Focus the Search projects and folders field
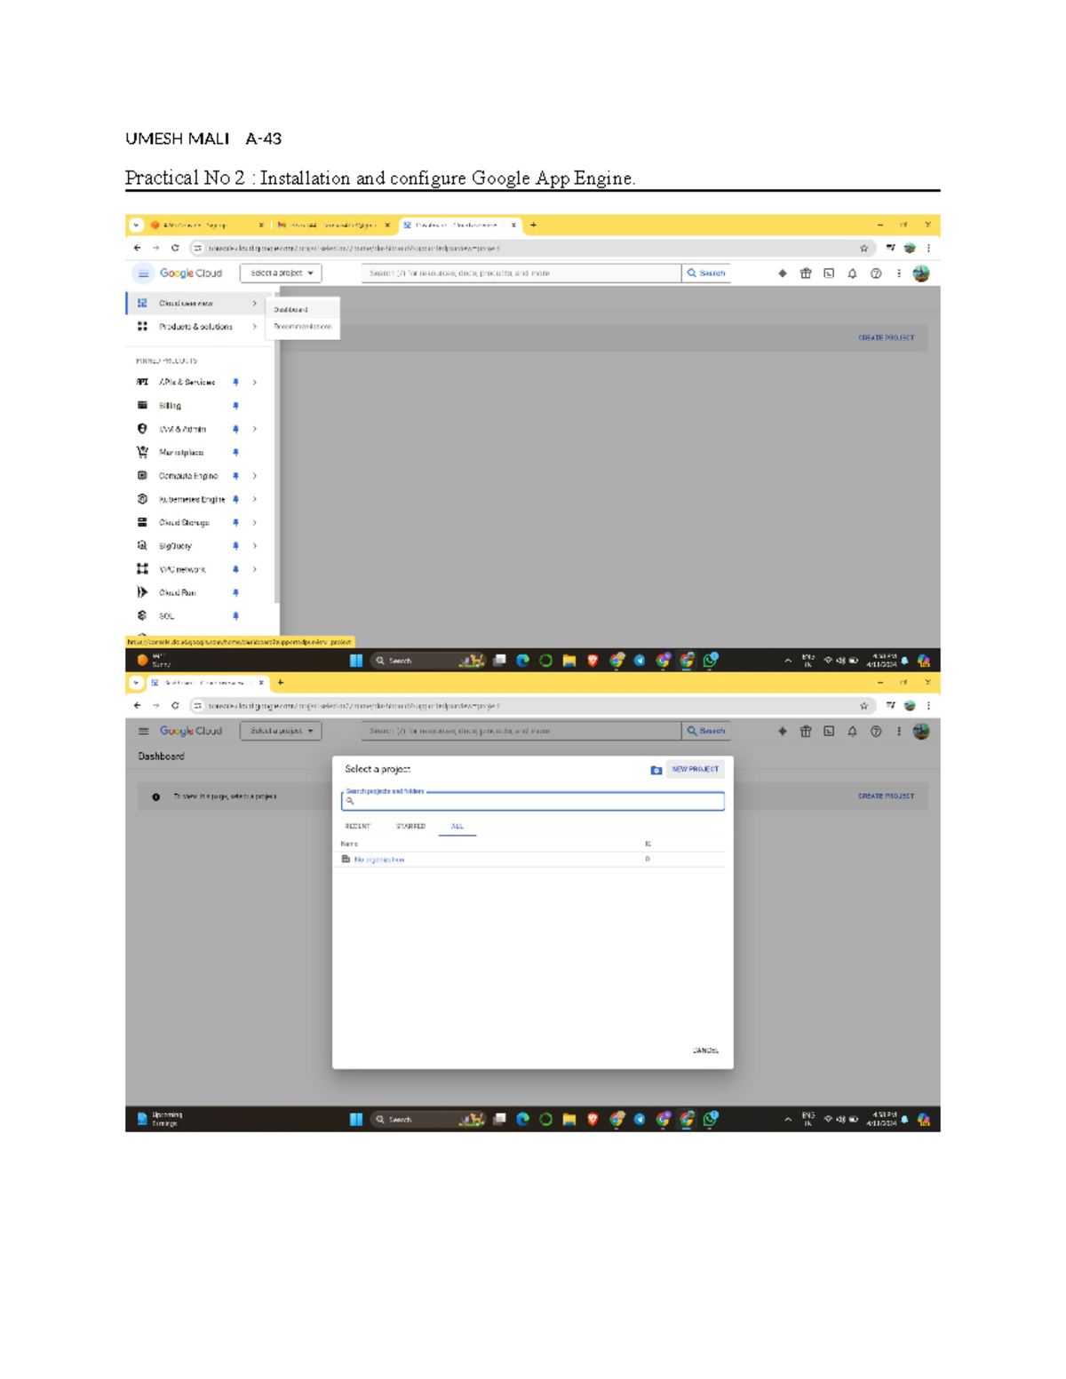 (533, 801)
